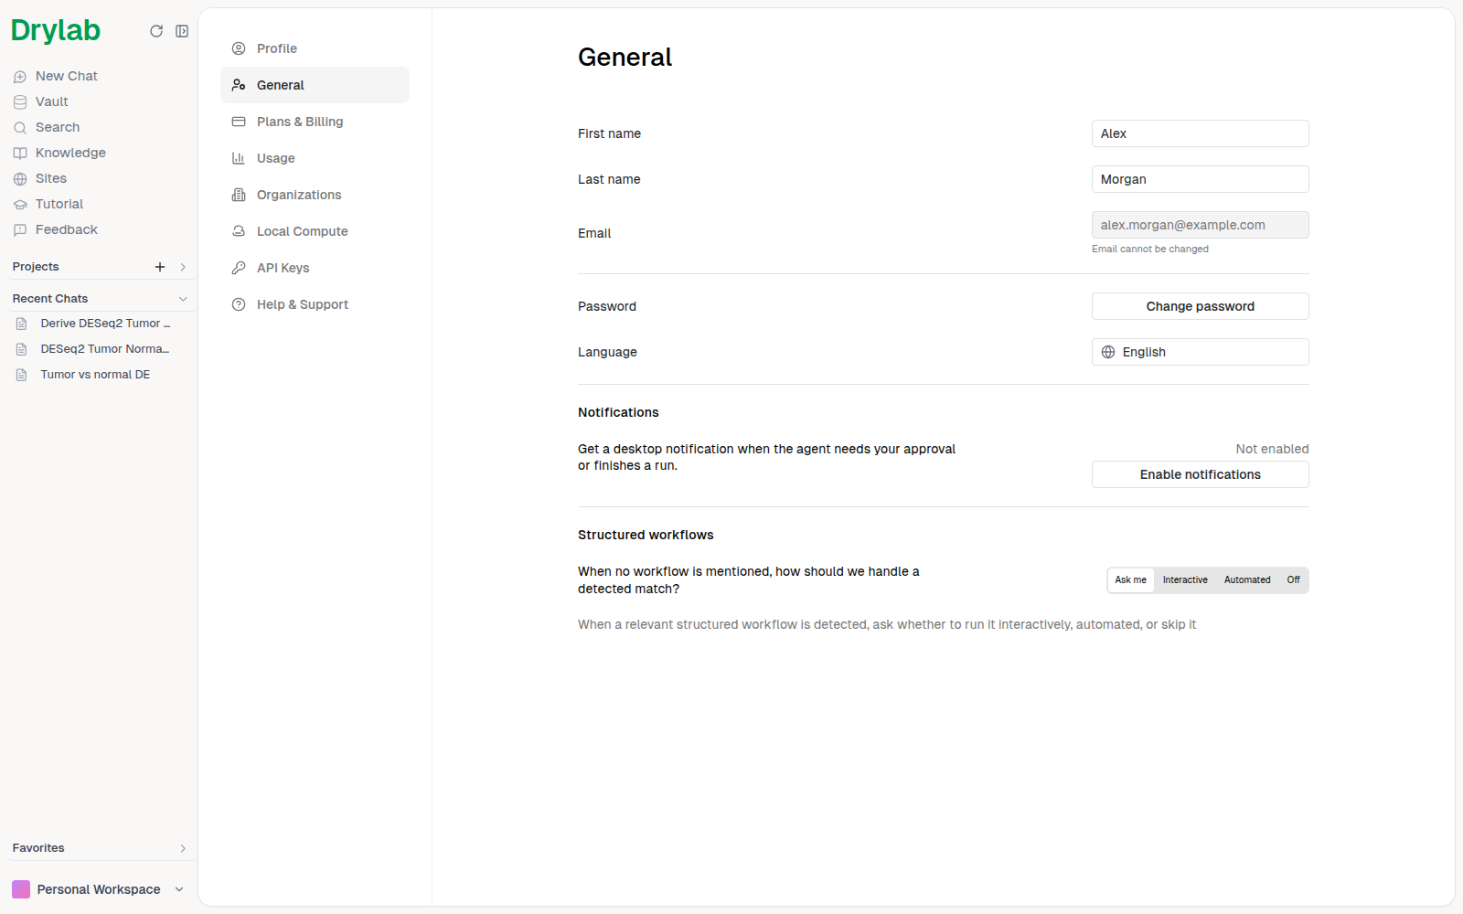Viewport: 1463px width, 914px height.
Task: Select the Automated workflow option
Action: (1247, 580)
